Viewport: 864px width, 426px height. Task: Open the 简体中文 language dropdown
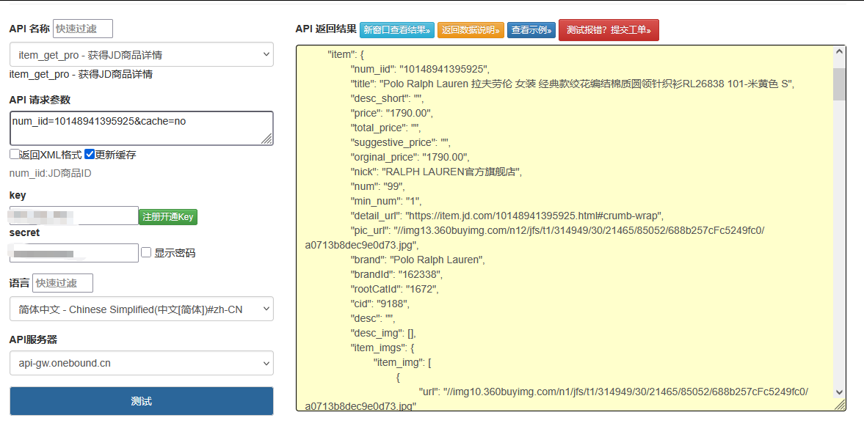coord(141,309)
